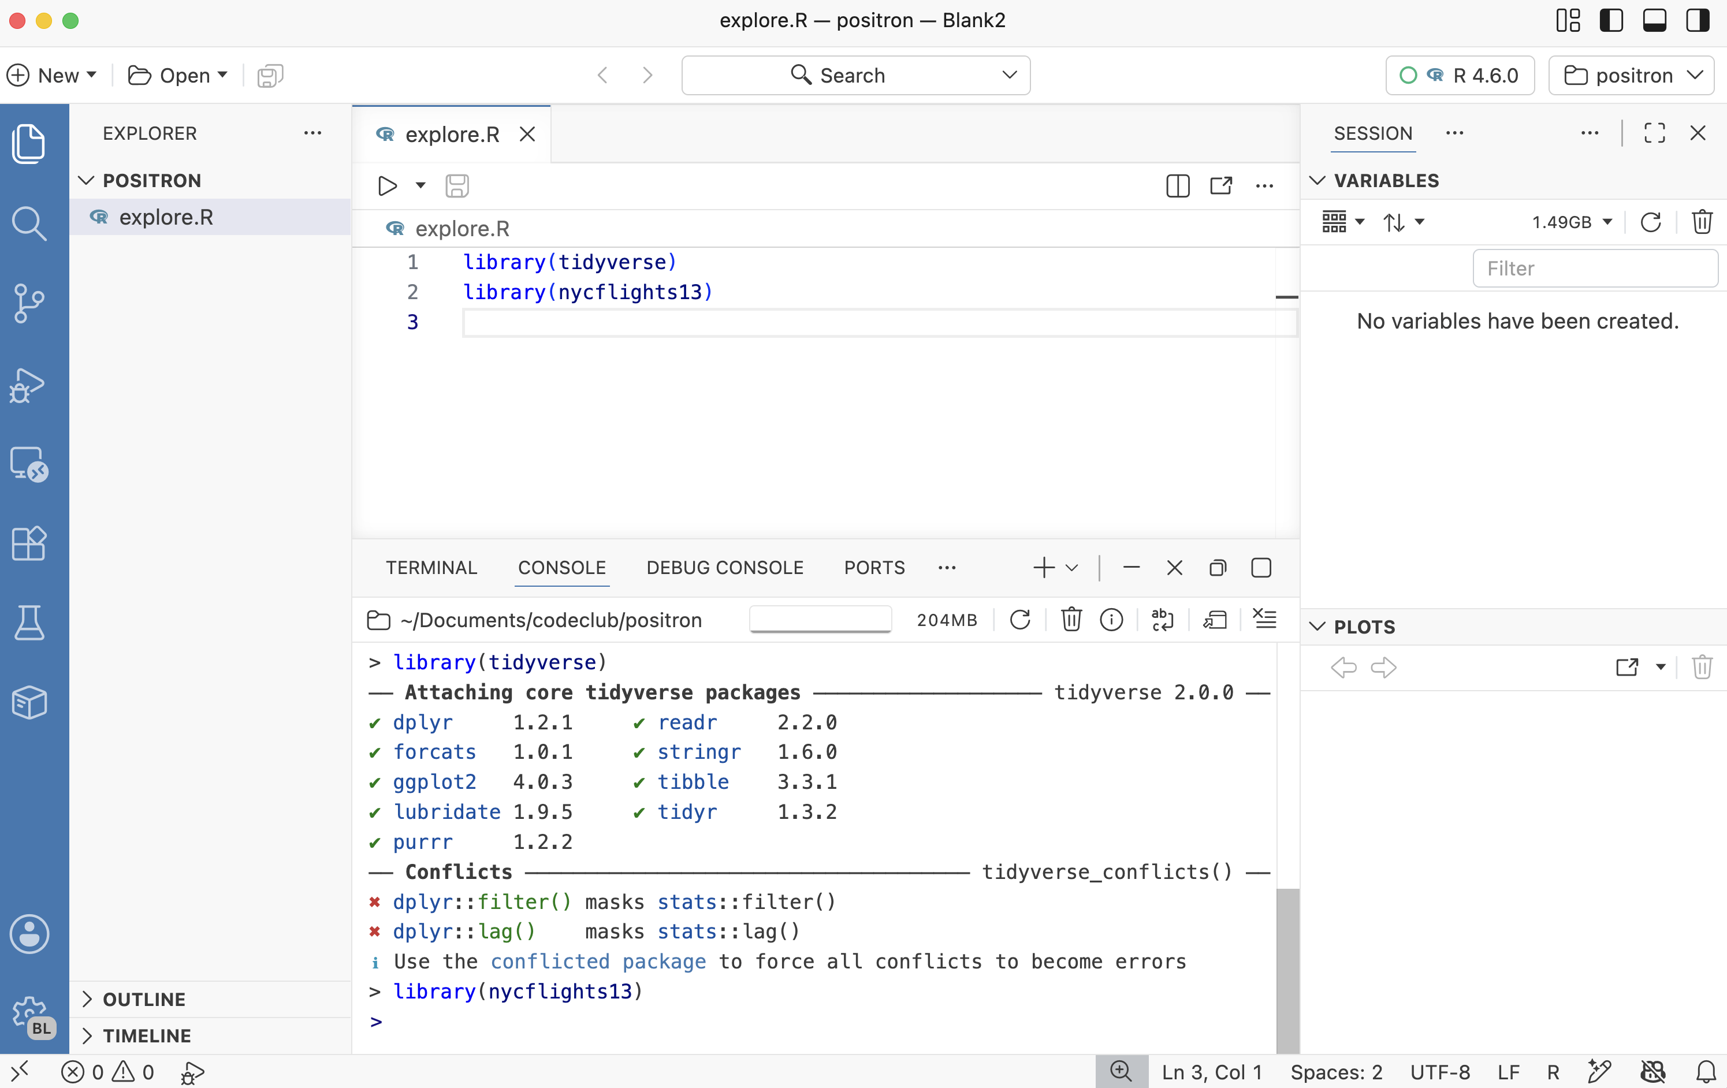Open remote window indicator in status bar

20,1071
